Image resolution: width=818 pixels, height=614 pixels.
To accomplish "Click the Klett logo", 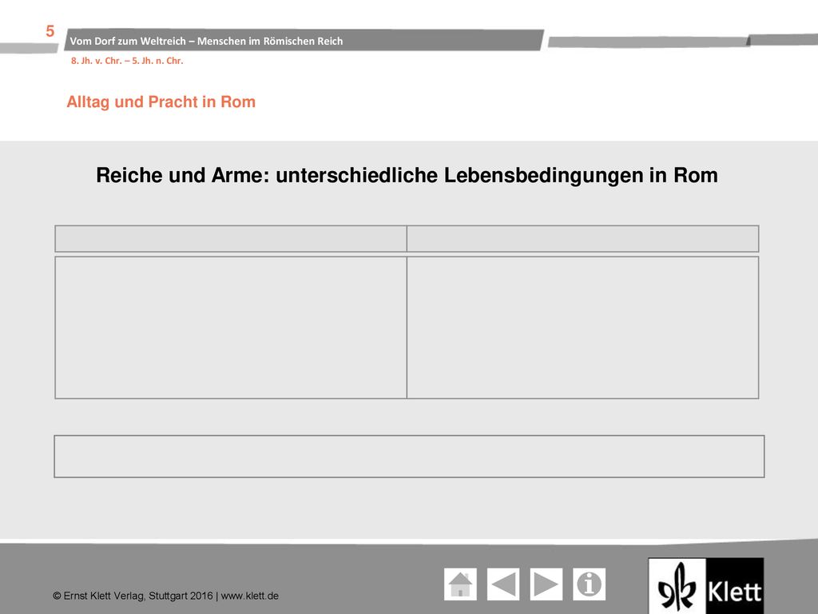I will point(706,586).
